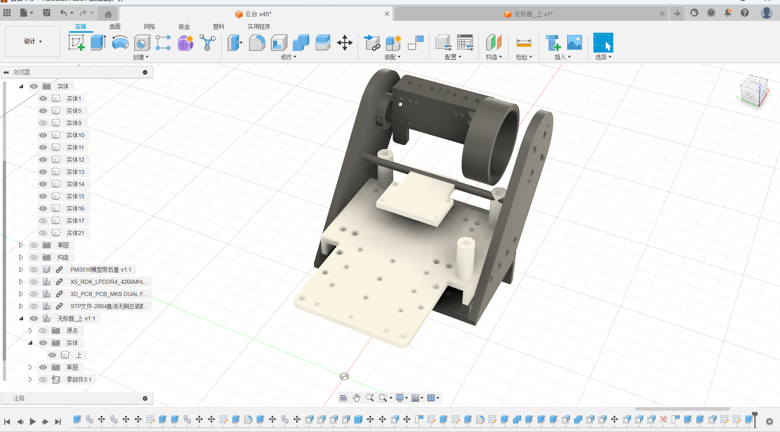
Task: Click the Insert Canvas image icon
Action: pyautogui.click(x=574, y=42)
